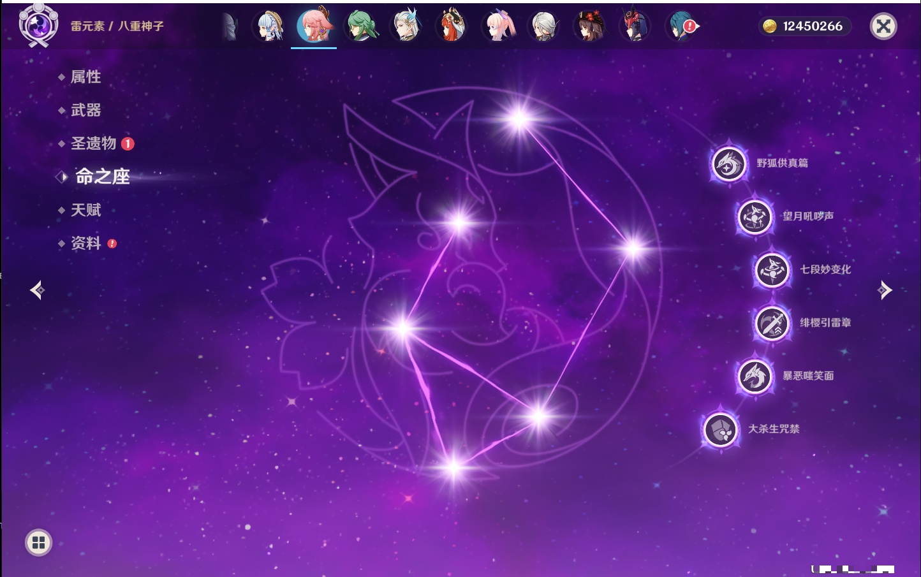Switch to the silver-haired Arlecchino avatar
The height and width of the screenshot is (577, 921).
[x=544, y=26]
